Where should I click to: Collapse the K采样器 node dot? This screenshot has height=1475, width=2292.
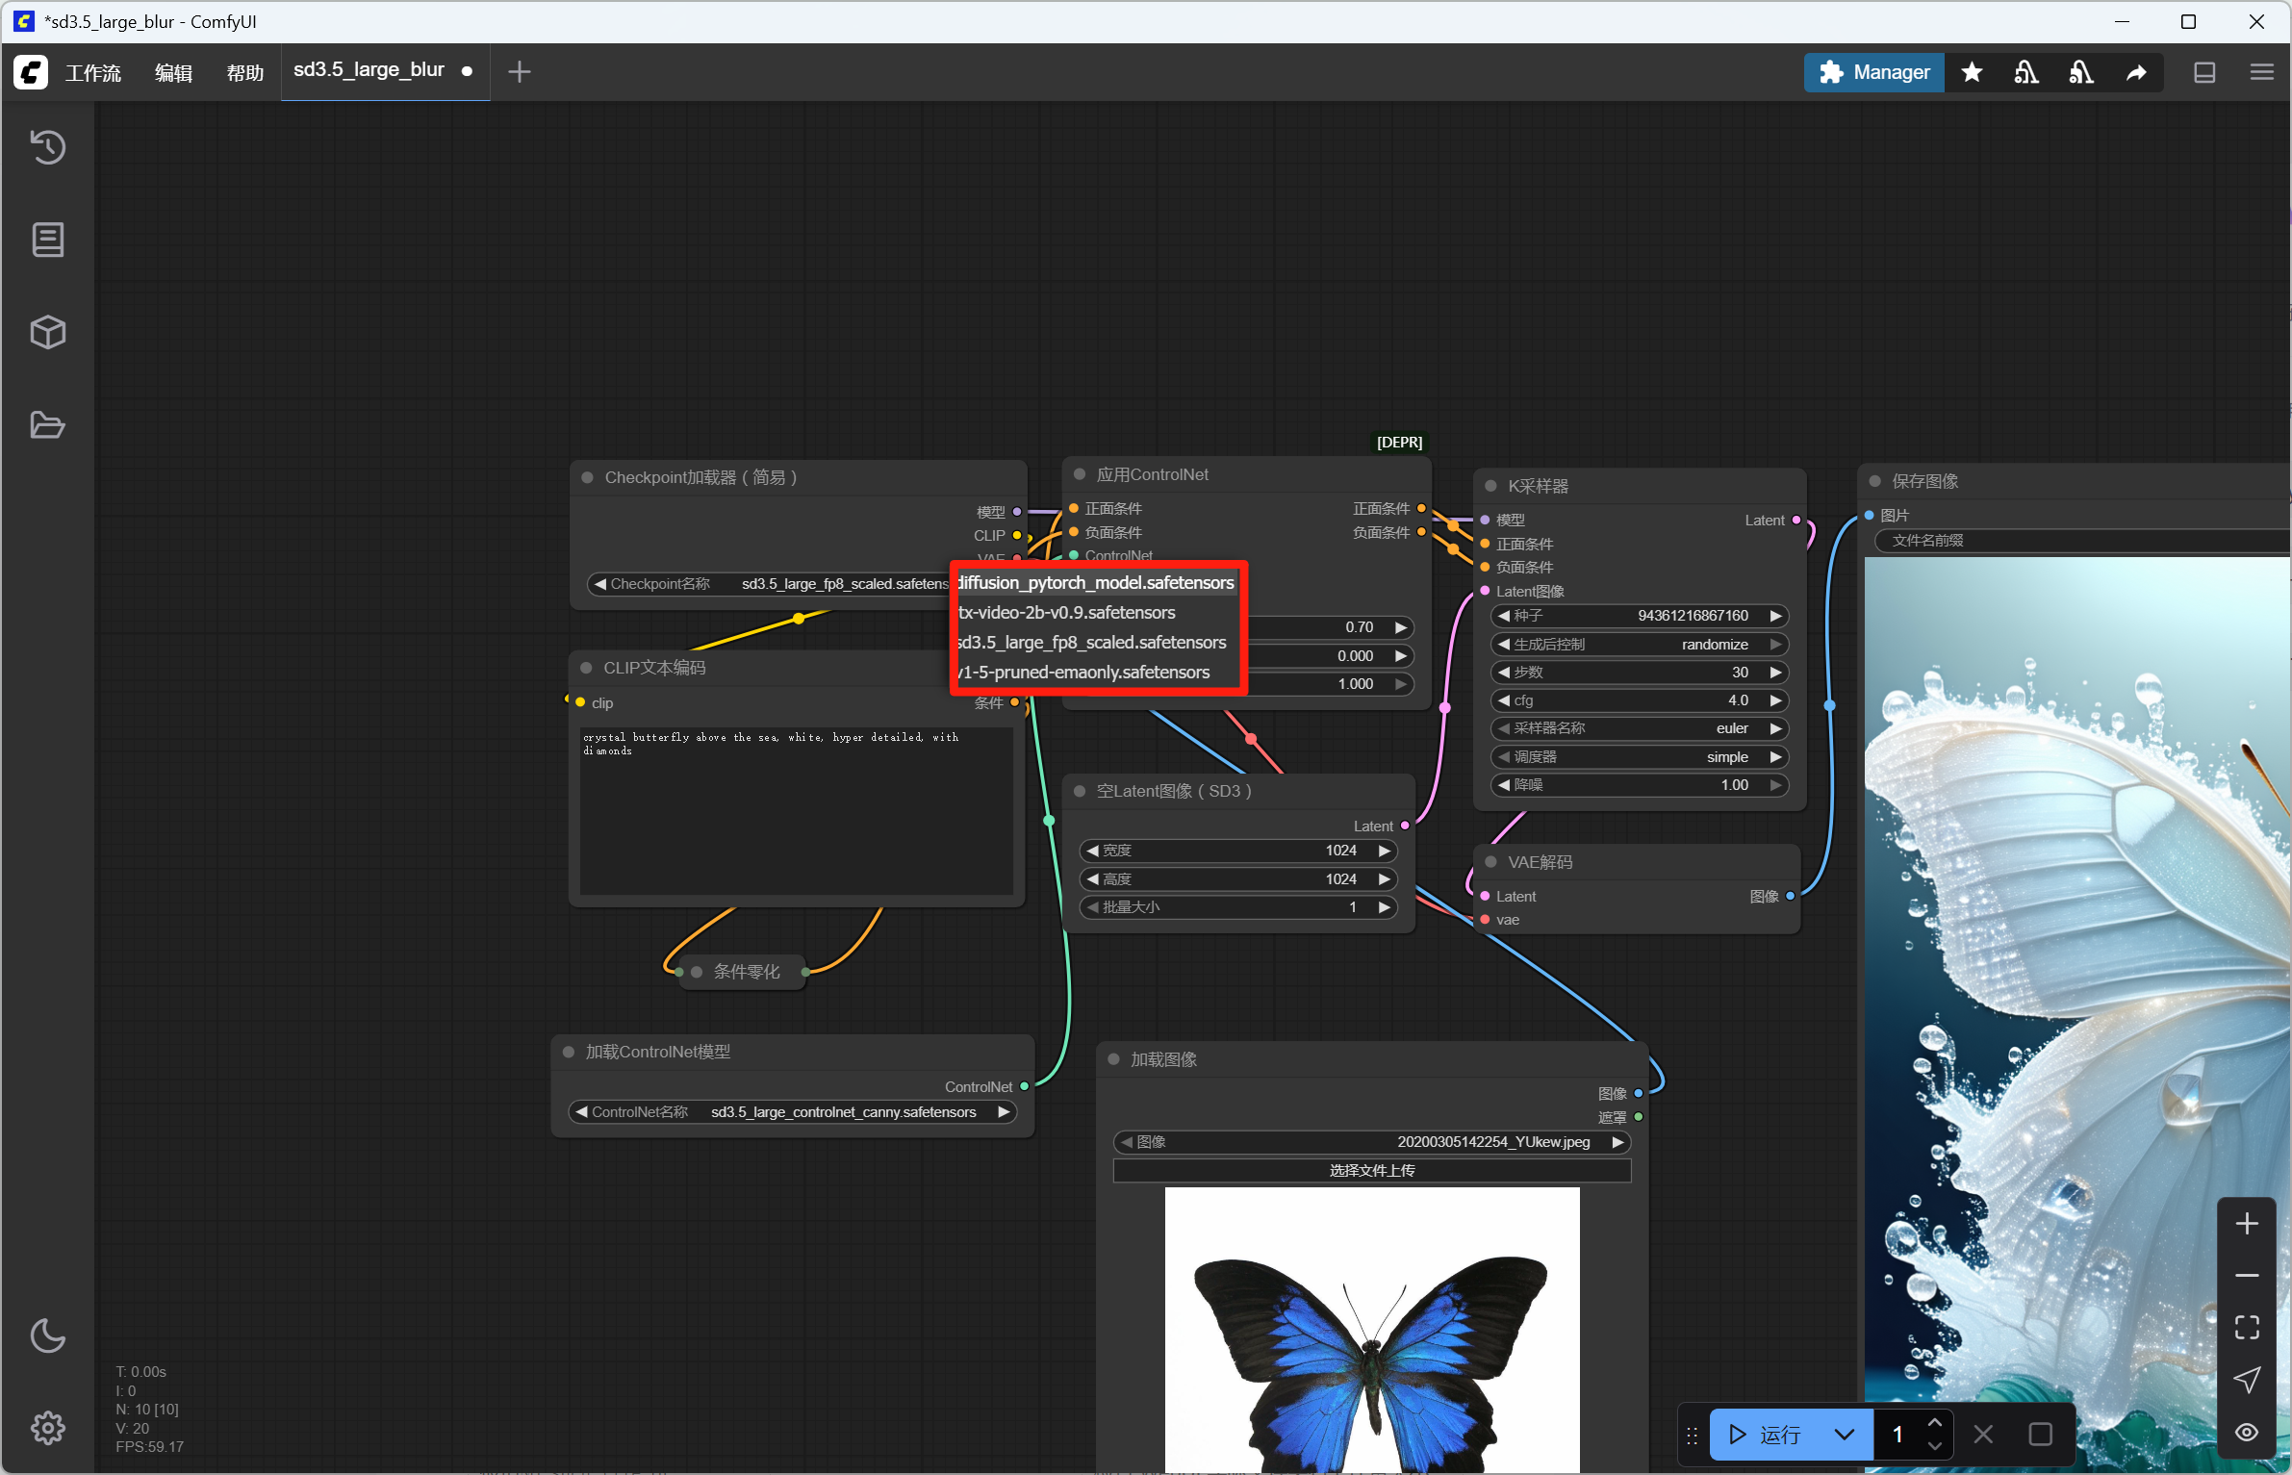pos(1491,486)
